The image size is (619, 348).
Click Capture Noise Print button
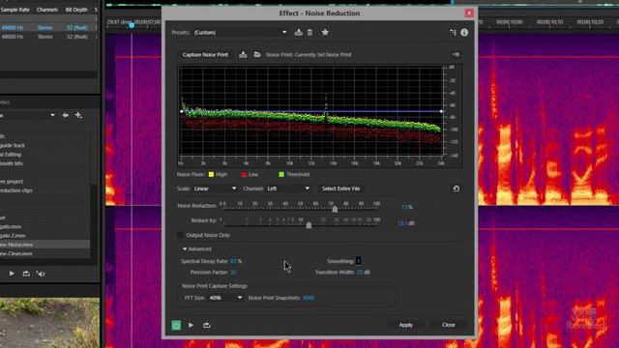pyautogui.click(x=205, y=54)
